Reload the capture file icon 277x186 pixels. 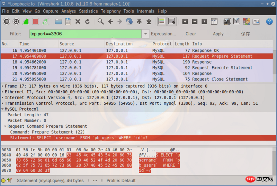[88, 22]
